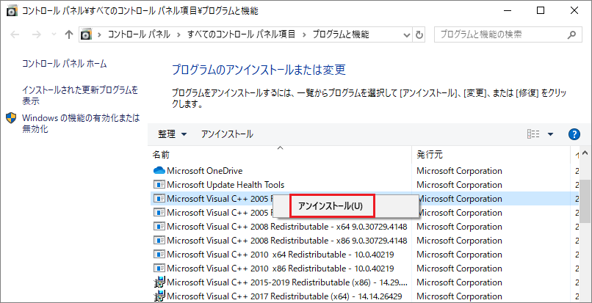Open the 整理 dropdown menu

coord(173,134)
